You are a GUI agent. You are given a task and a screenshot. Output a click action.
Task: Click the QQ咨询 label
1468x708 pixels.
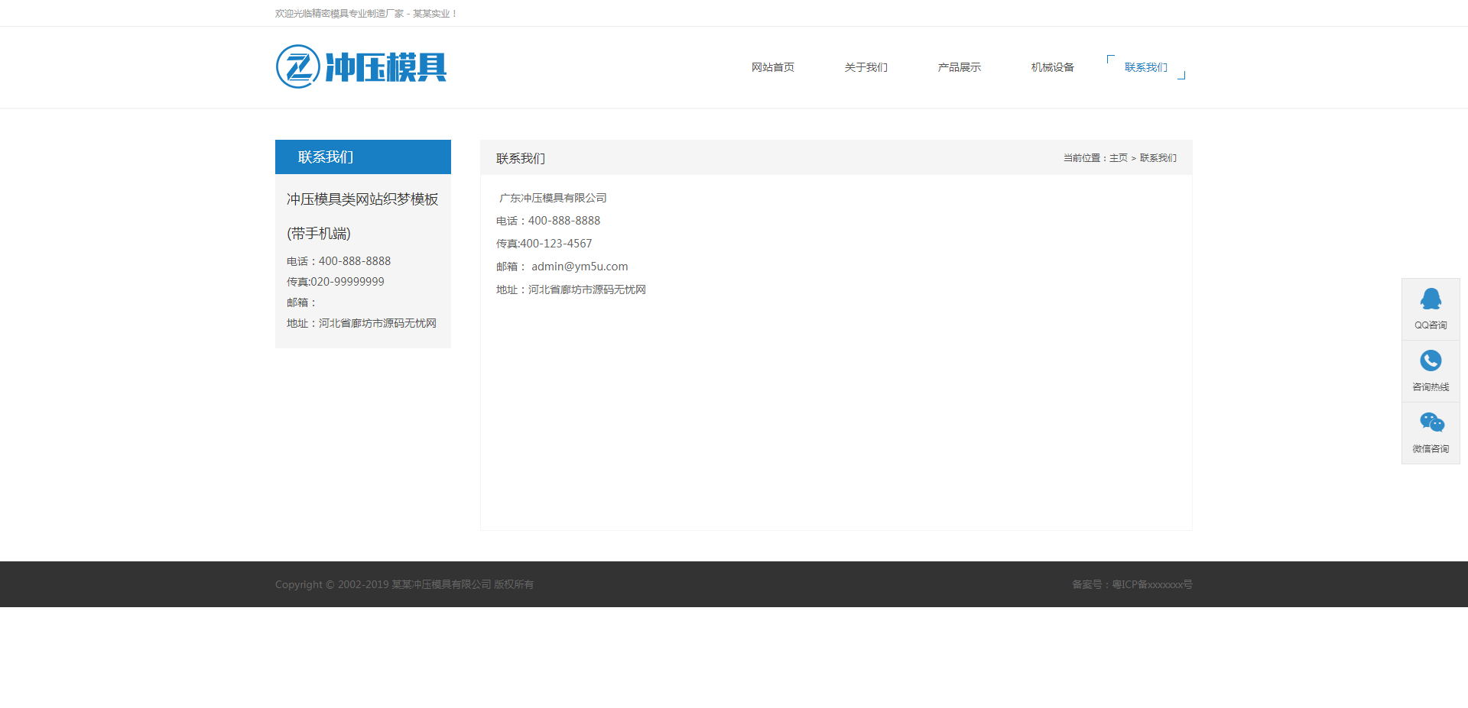click(x=1431, y=325)
